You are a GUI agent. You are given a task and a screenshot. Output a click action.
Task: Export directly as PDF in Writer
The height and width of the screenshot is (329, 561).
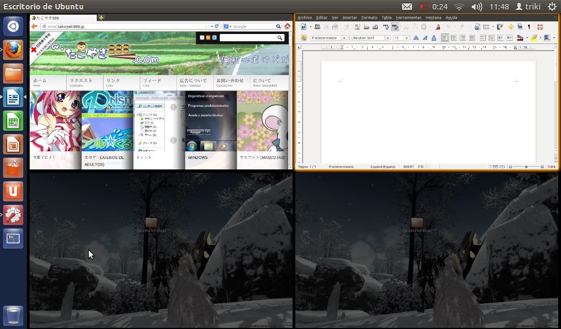pyautogui.click(x=357, y=27)
